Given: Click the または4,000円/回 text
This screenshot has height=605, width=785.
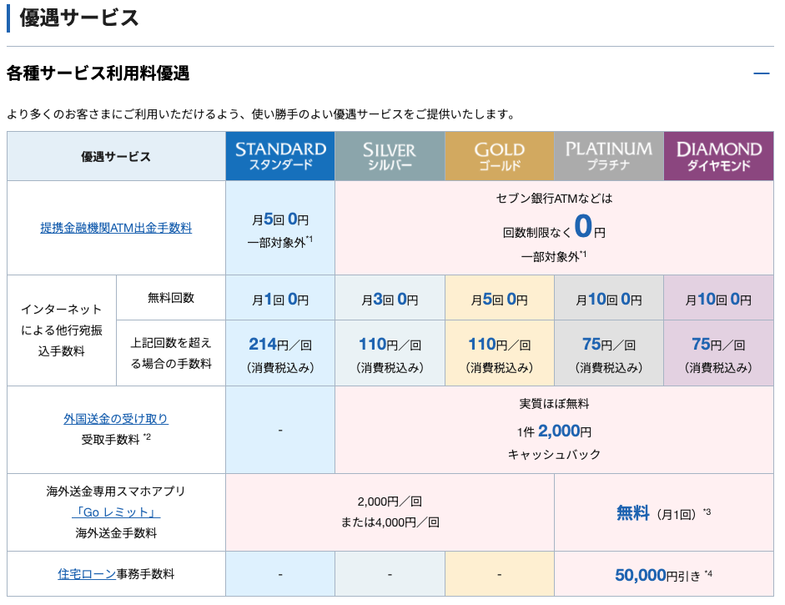Looking at the screenshot, I should click(x=390, y=522).
